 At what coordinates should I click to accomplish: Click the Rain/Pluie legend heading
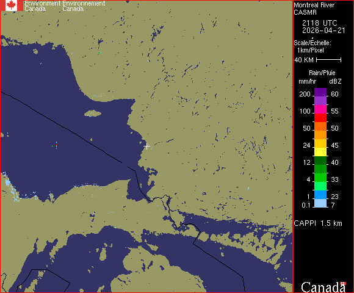322,73
